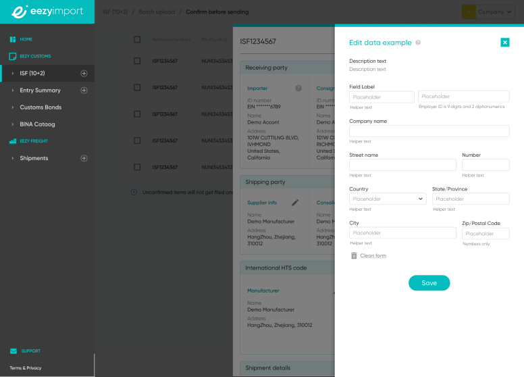Click the Number input field
524x377 pixels.
pyautogui.click(x=486, y=165)
